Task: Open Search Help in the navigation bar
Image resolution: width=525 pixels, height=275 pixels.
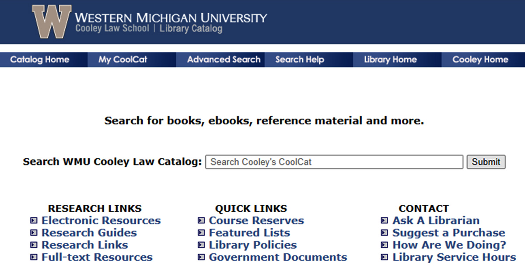Action: (x=300, y=60)
